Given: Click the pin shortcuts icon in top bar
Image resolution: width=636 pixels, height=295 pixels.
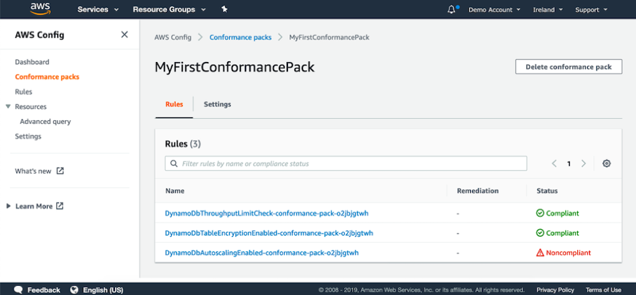Looking at the screenshot, I should 225,9.
